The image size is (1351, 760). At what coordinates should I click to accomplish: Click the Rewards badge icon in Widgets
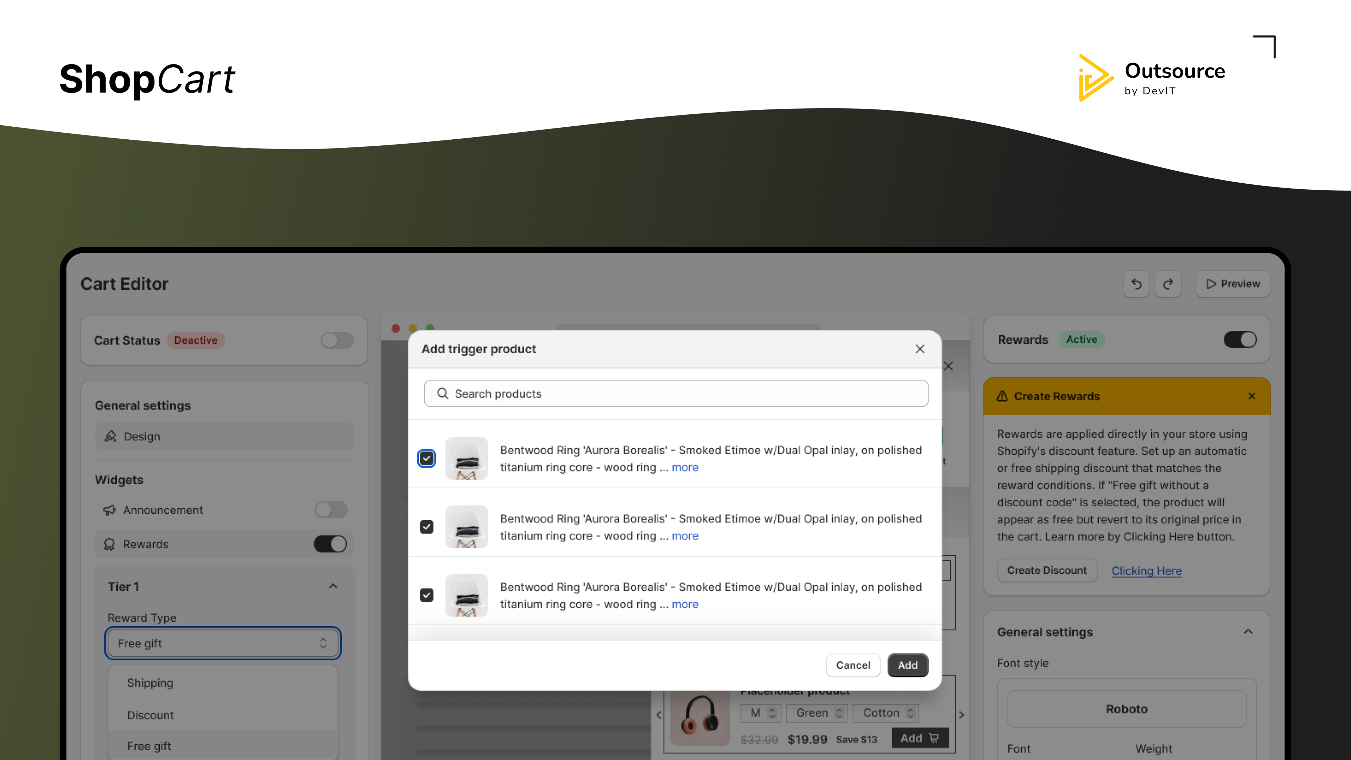point(109,544)
